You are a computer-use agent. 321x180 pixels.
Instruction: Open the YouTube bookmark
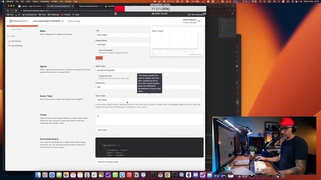click(x=66, y=14)
